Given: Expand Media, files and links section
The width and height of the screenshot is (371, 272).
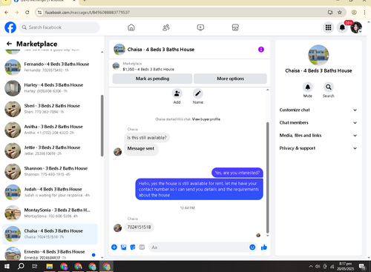Looking at the screenshot, I should pos(318,136).
